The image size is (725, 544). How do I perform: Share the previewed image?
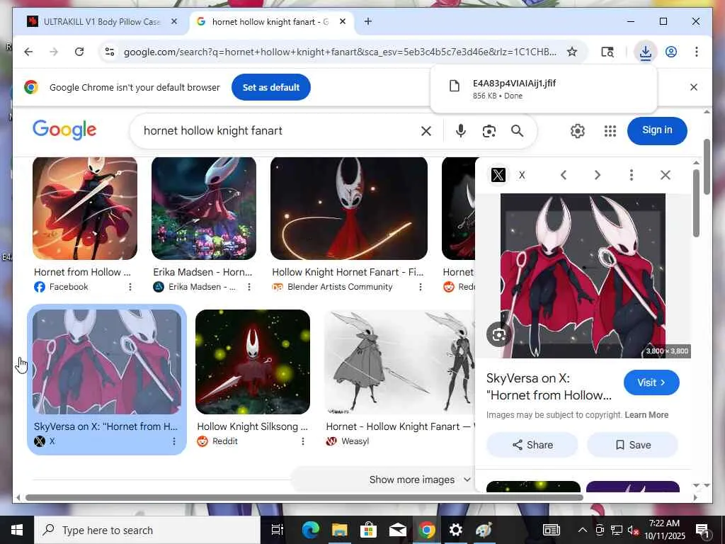(532, 445)
